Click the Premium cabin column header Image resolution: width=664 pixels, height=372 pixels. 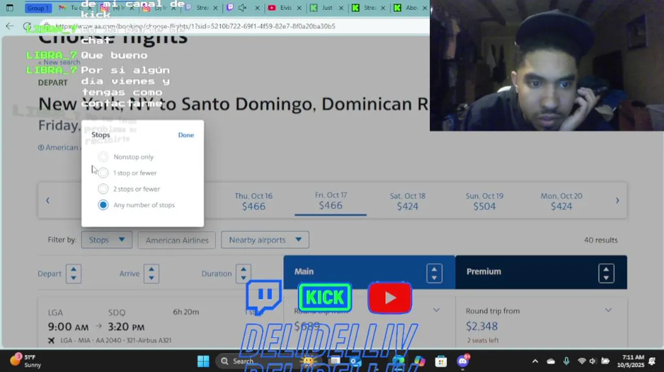(541, 272)
